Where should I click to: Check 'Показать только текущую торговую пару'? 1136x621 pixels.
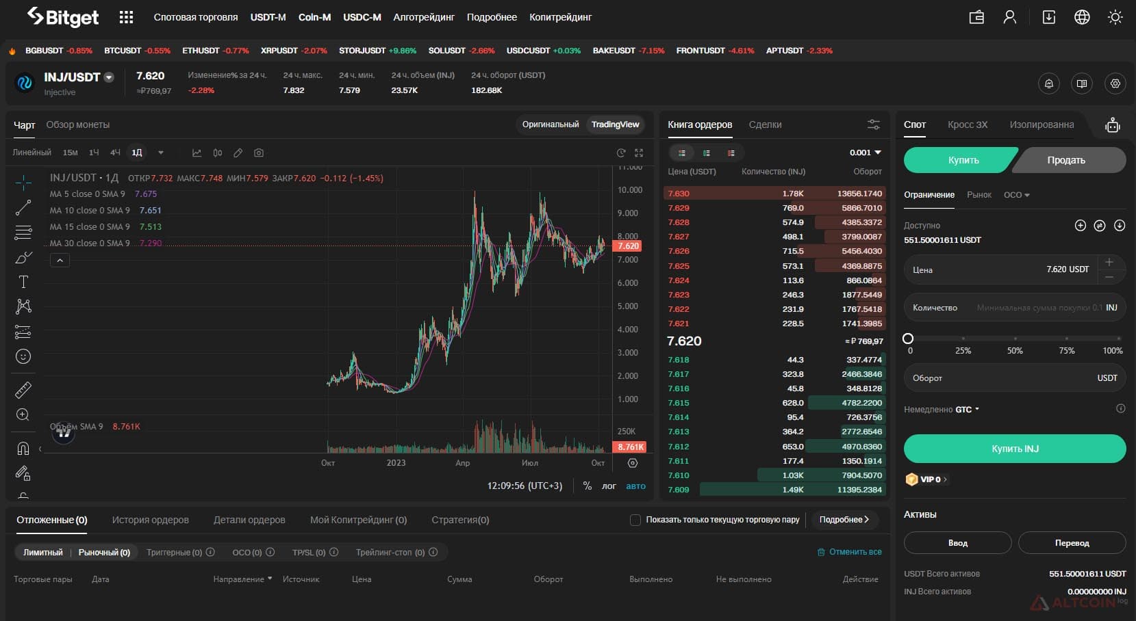coord(635,520)
